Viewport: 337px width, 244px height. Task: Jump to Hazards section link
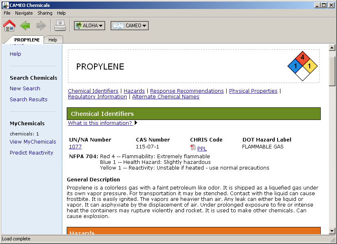coord(134,91)
